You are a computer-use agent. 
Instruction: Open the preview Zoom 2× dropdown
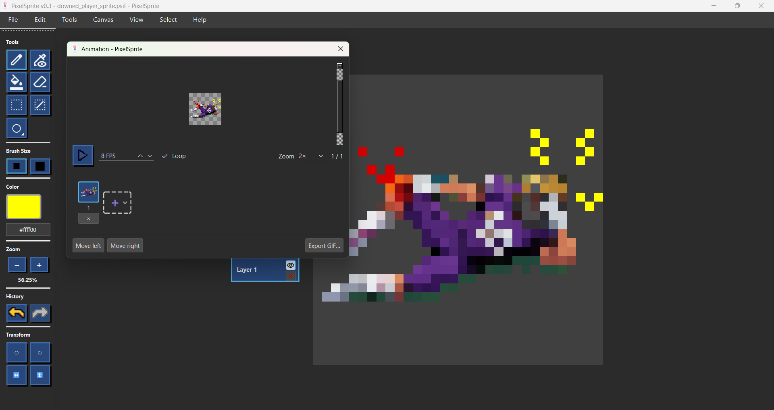click(x=311, y=156)
